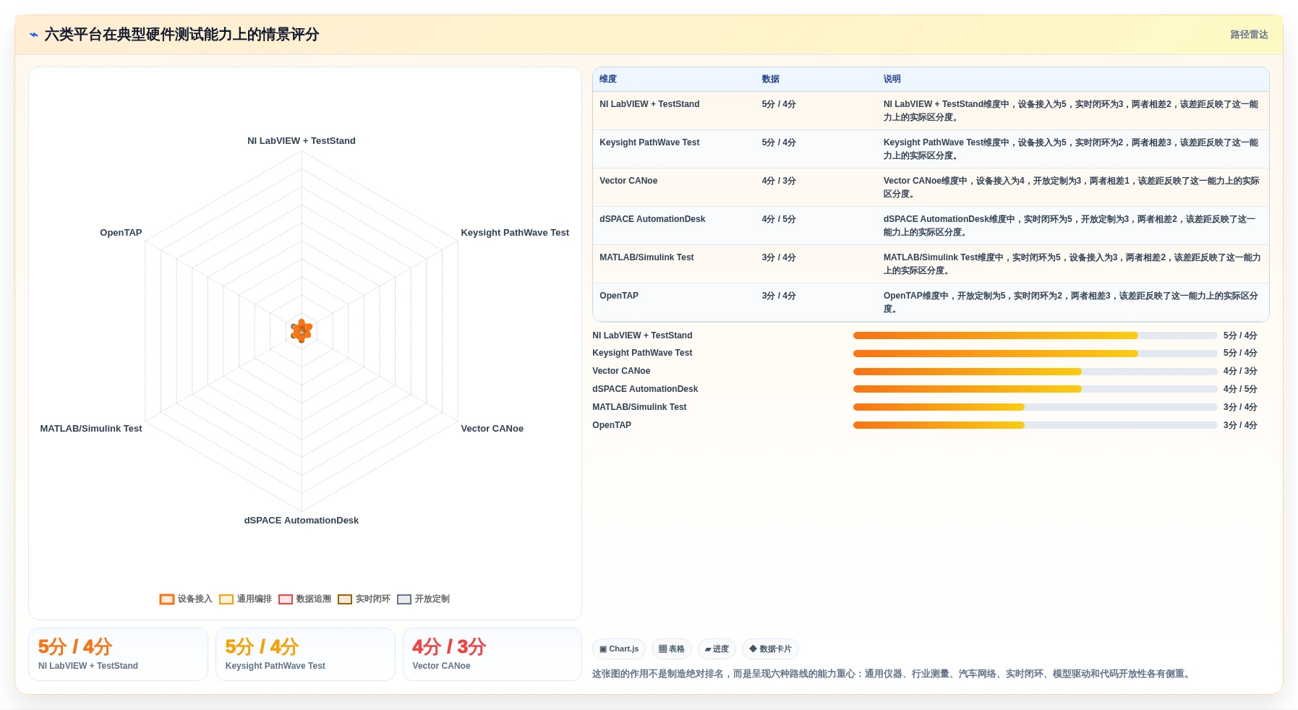Click the 数据 column header
The height and width of the screenshot is (710, 1298).
point(771,80)
